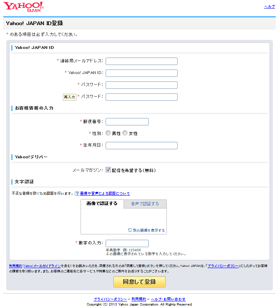Open the ヘルプ link at top right
The width and height of the screenshot is (277, 308).
click(269, 7)
